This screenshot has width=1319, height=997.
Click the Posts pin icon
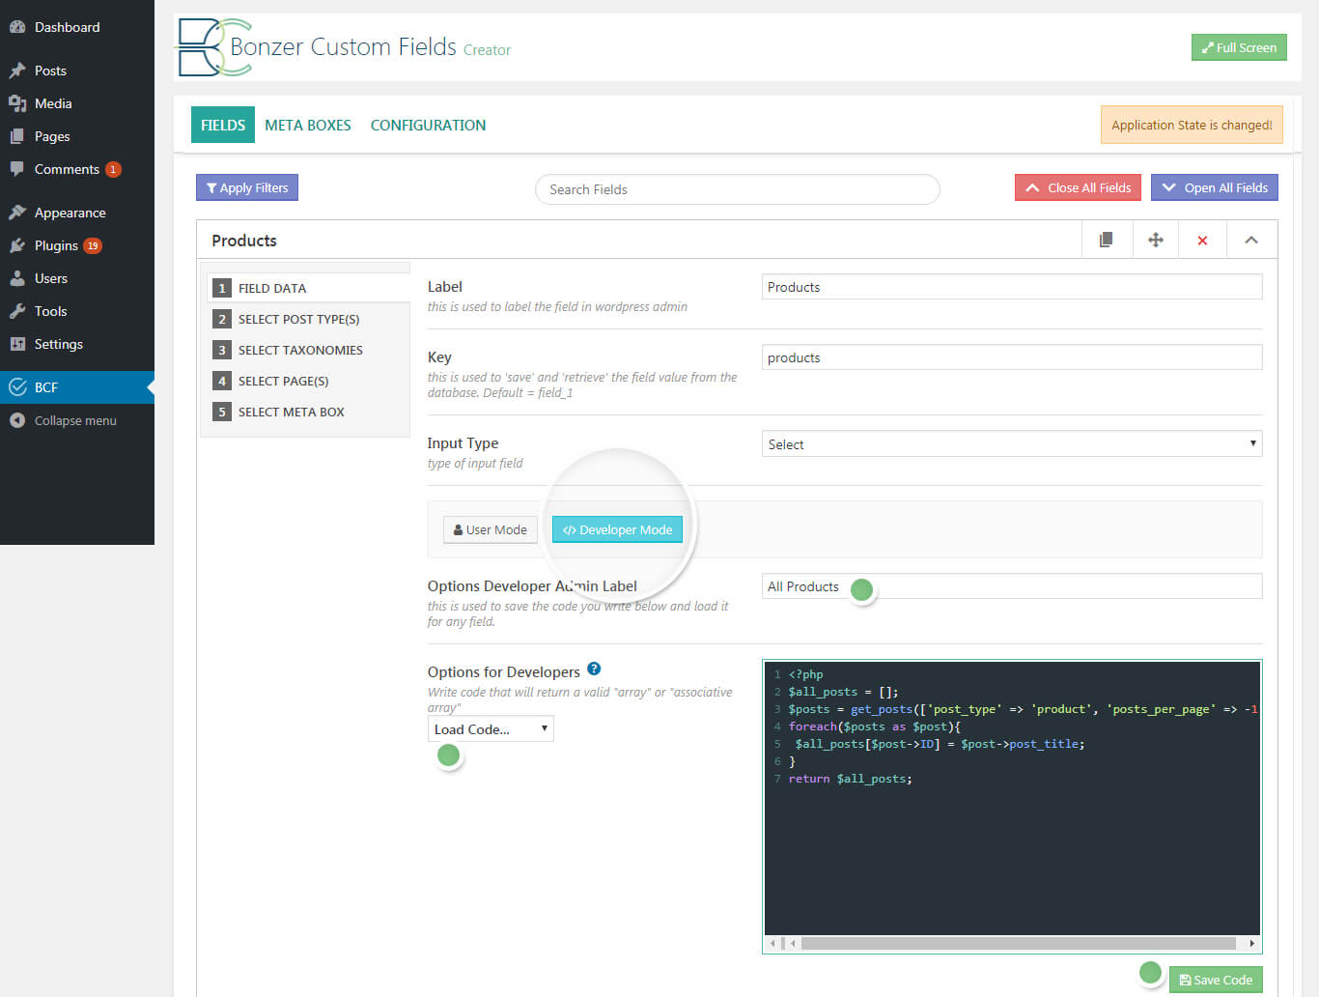(16, 71)
